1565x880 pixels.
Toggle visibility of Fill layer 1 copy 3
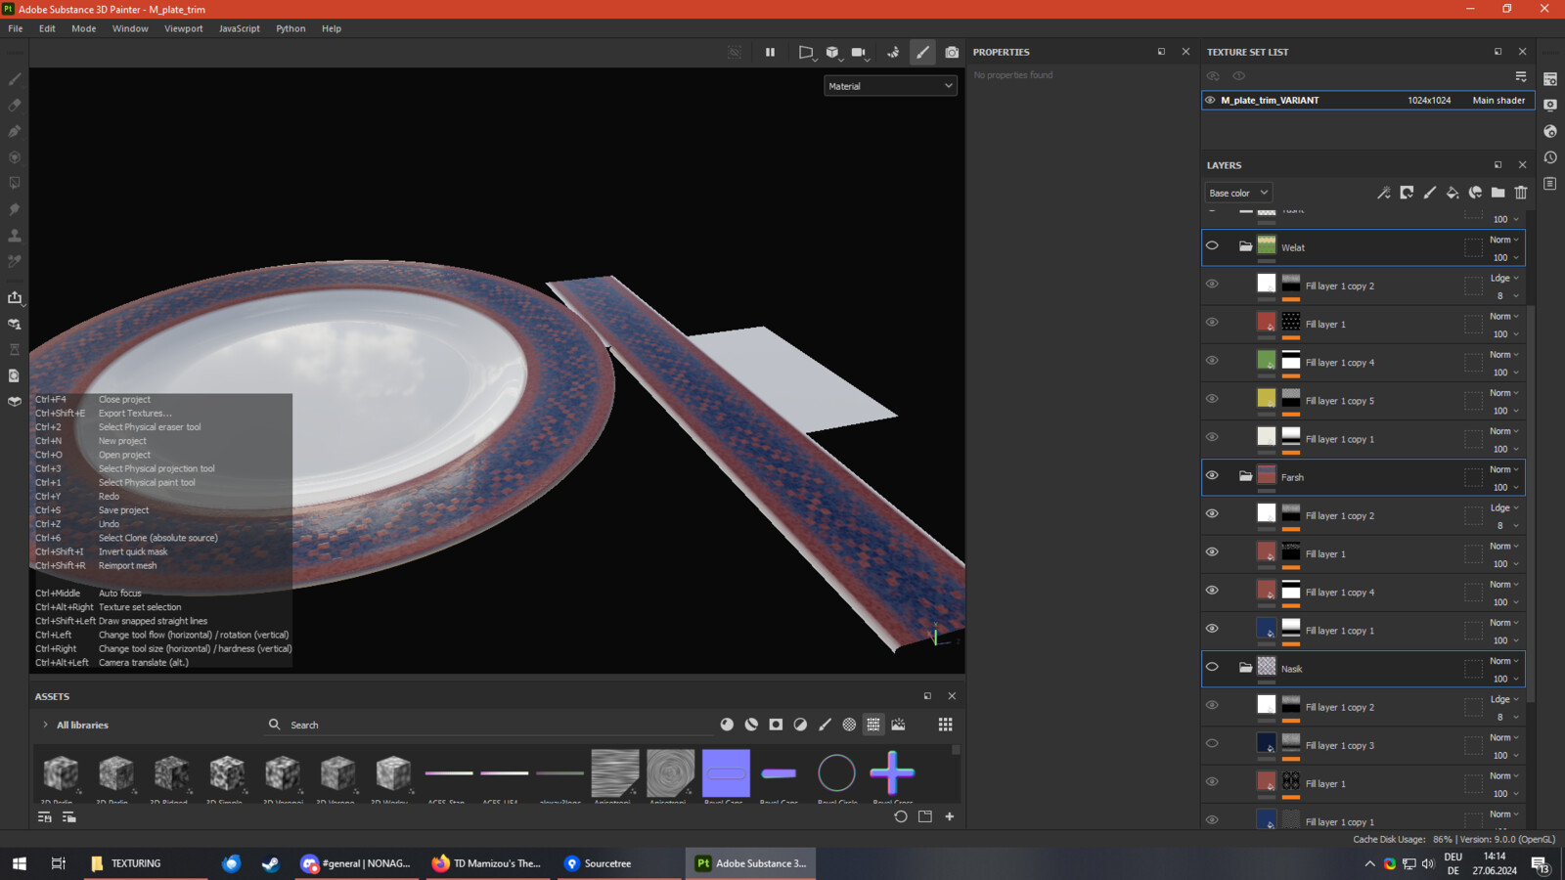(1212, 743)
